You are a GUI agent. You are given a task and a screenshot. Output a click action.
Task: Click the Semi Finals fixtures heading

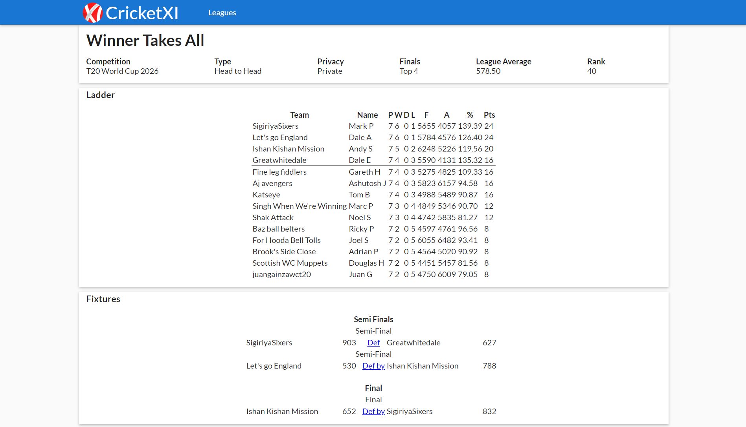point(373,319)
